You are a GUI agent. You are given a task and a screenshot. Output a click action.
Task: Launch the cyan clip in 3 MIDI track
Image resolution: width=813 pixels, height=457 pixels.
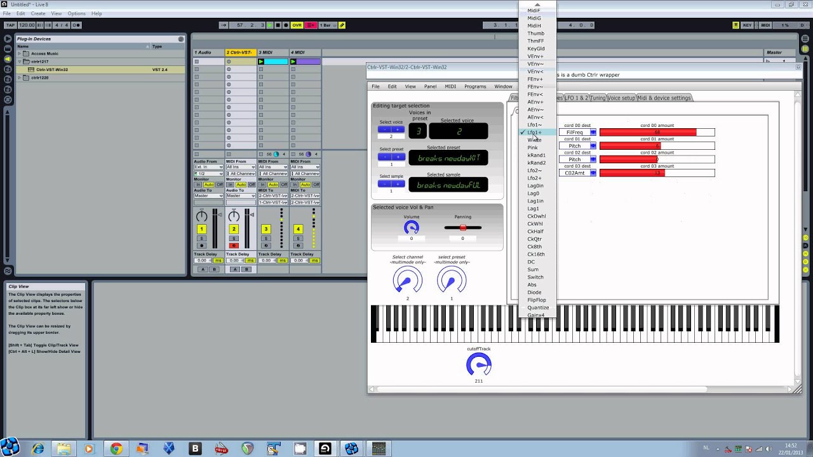(x=261, y=62)
